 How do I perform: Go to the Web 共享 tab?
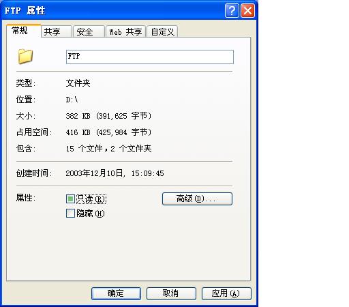click(x=125, y=31)
